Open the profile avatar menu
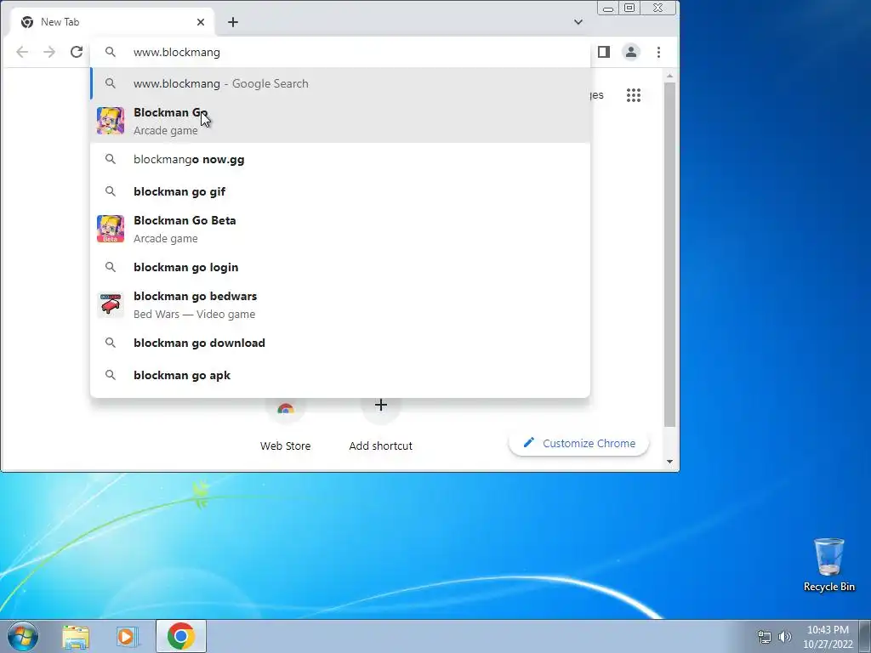This screenshot has width=871, height=653. point(631,52)
